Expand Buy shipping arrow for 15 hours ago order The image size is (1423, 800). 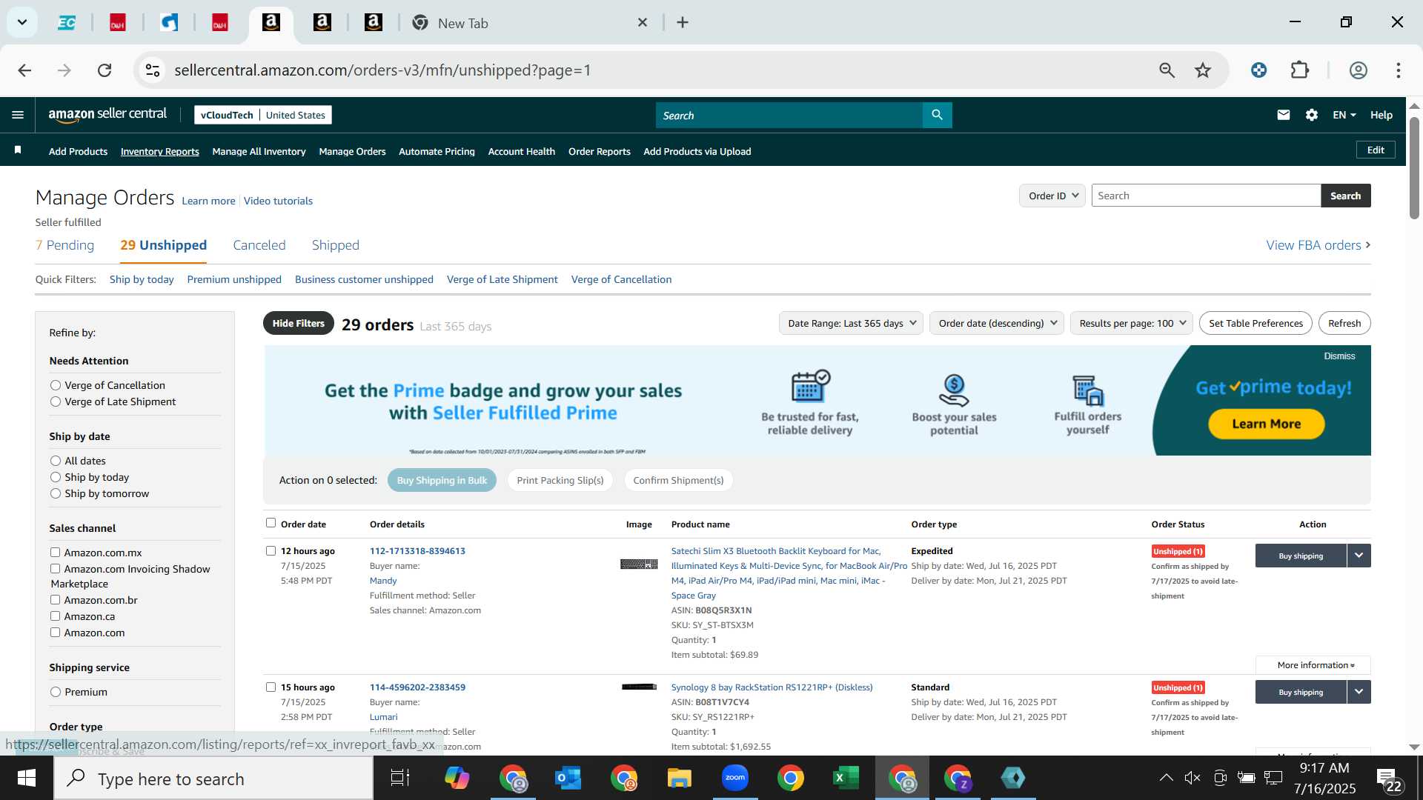(x=1359, y=692)
